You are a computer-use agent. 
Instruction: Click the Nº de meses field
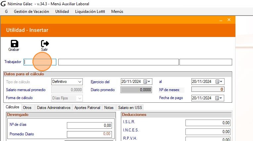208,89
